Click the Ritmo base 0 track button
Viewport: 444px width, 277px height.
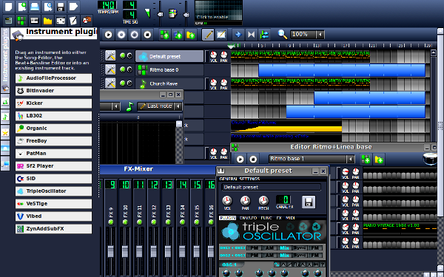click(169, 70)
